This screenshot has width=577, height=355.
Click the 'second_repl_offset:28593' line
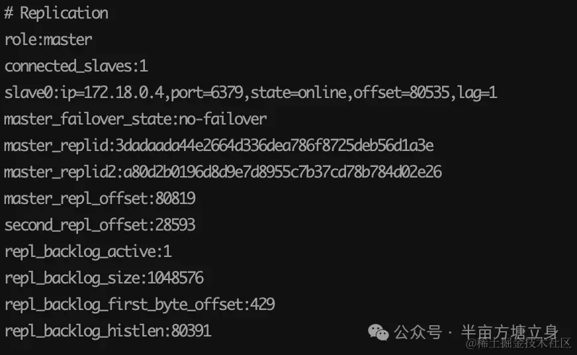100,225
